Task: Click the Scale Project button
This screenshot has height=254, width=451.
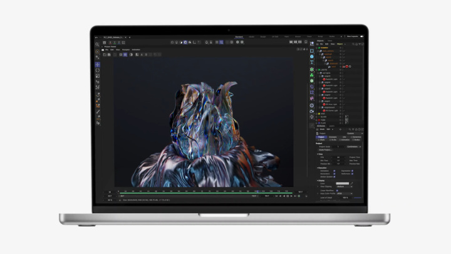Action: 325,150
